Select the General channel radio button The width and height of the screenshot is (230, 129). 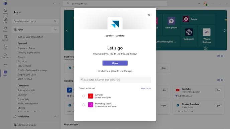(84, 96)
